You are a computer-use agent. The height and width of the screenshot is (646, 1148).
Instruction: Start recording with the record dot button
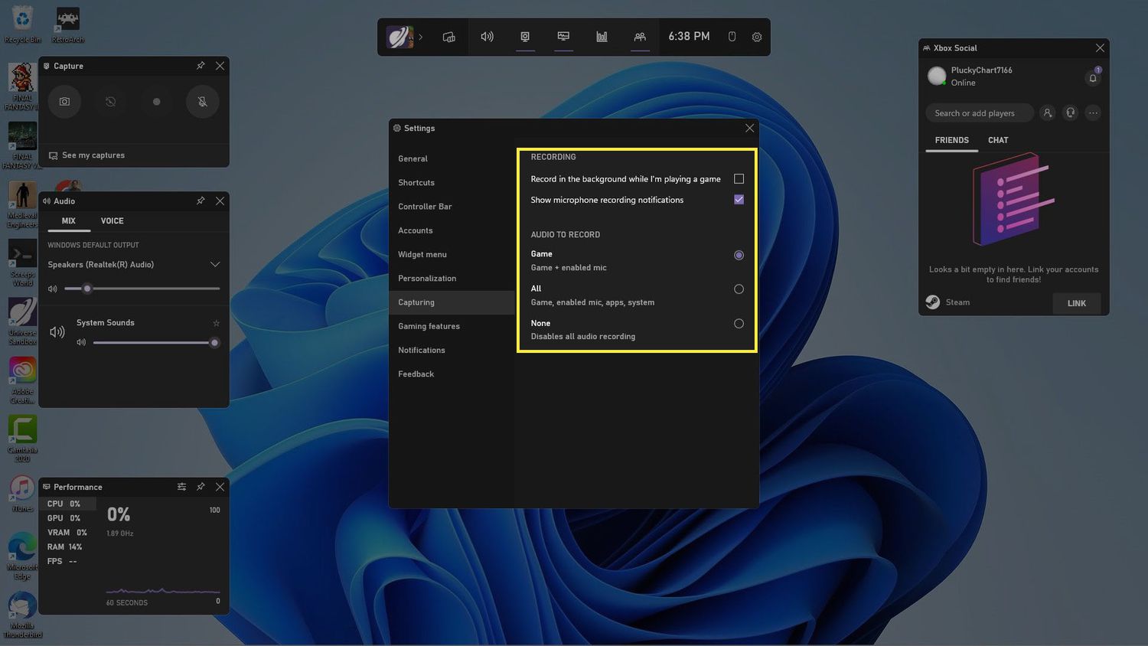[156, 102]
